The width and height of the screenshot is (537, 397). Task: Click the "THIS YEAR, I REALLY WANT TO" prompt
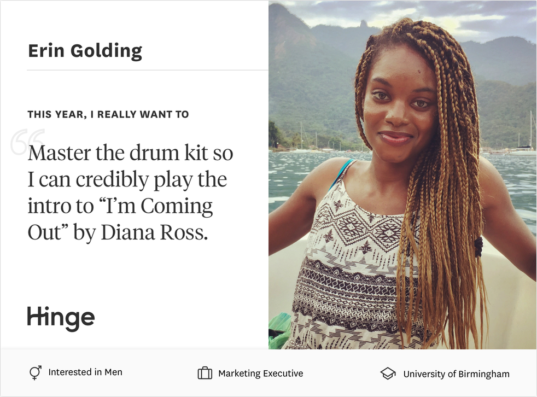point(108,114)
